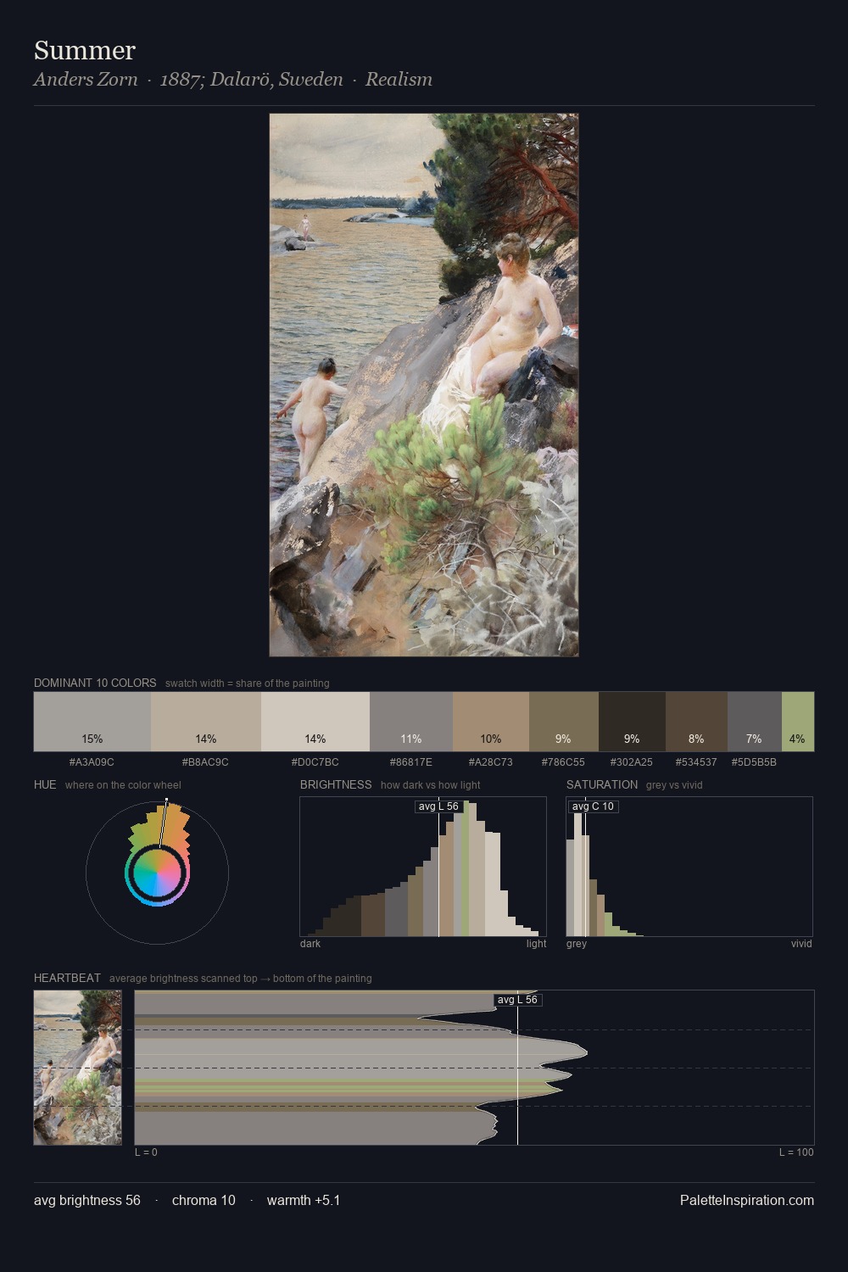848x1272 pixels.
Task: Open the small painting thumbnail beside heartbeat chart
Action: click(x=77, y=1068)
